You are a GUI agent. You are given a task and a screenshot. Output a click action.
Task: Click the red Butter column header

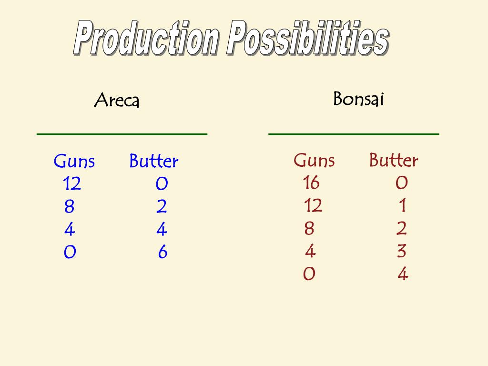[394, 160]
